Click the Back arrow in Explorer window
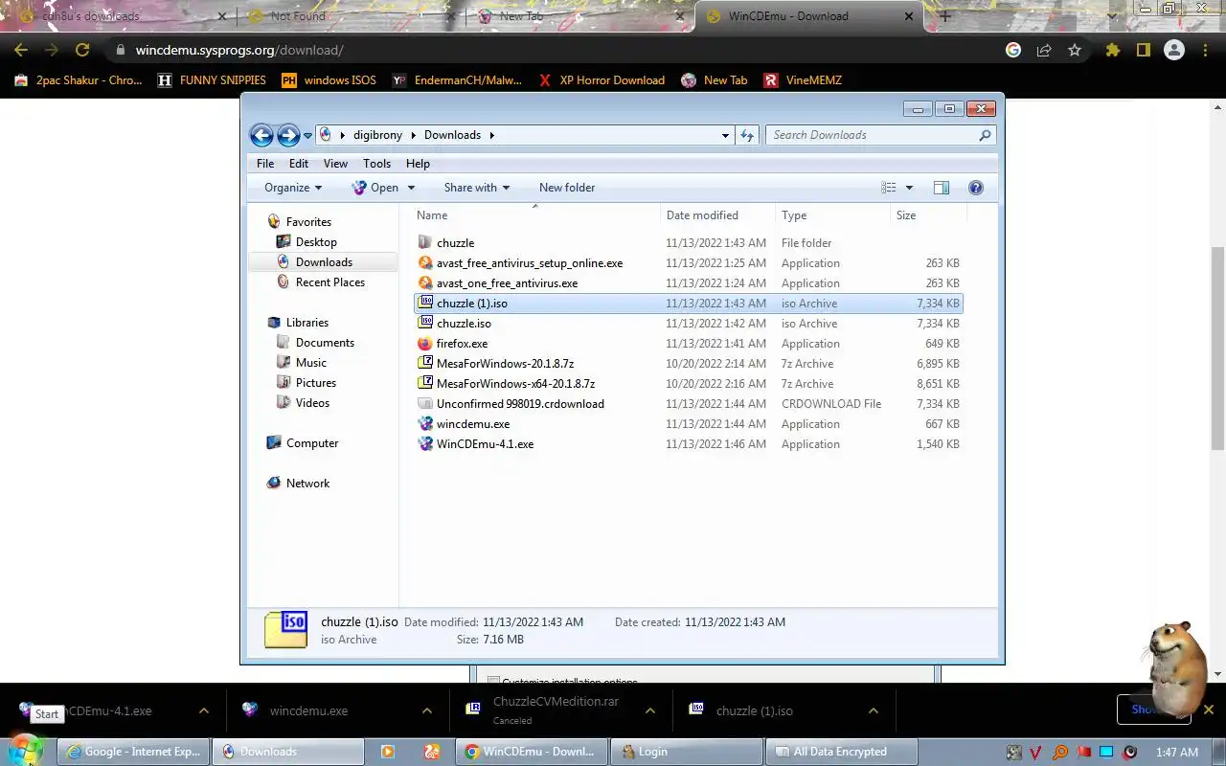 261,135
